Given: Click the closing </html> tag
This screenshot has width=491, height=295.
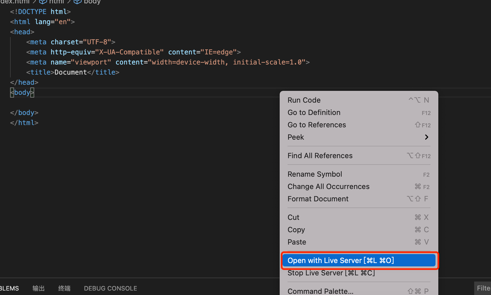Looking at the screenshot, I should click(x=24, y=123).
